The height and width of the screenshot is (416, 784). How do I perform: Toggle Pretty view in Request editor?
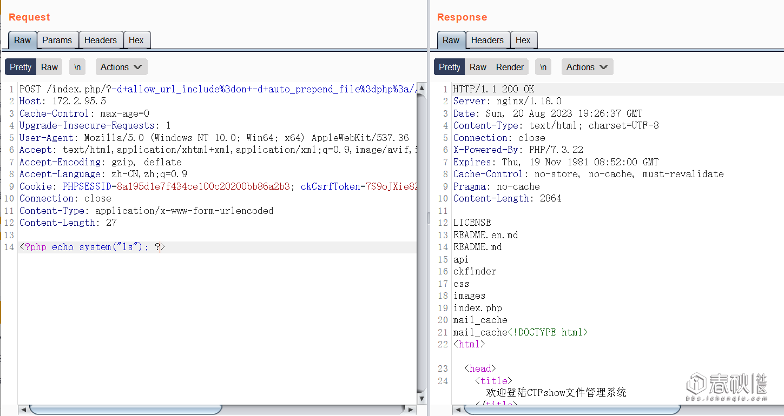(21, 67)
